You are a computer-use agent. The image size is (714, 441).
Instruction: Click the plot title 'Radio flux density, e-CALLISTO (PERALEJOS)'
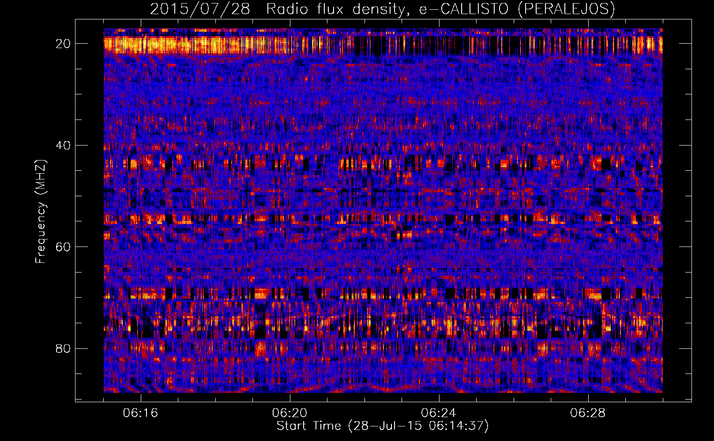(x=440, y=9)
